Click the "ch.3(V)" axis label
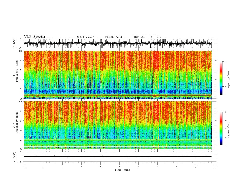242x187 pixels. coord(15,157)
